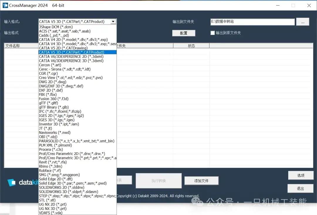This screenshot has height=215, width=317.
Task: Select DWG 2D format from the list
Action: (x=52, y=82)
